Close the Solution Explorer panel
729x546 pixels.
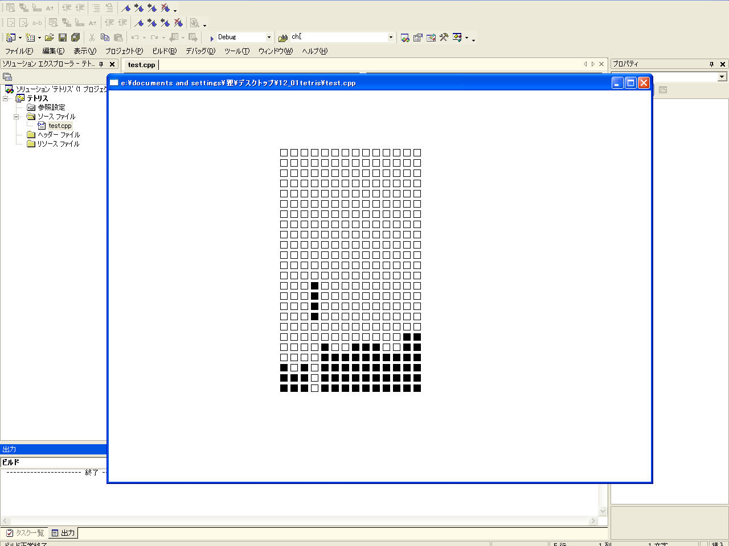[112, 64]
